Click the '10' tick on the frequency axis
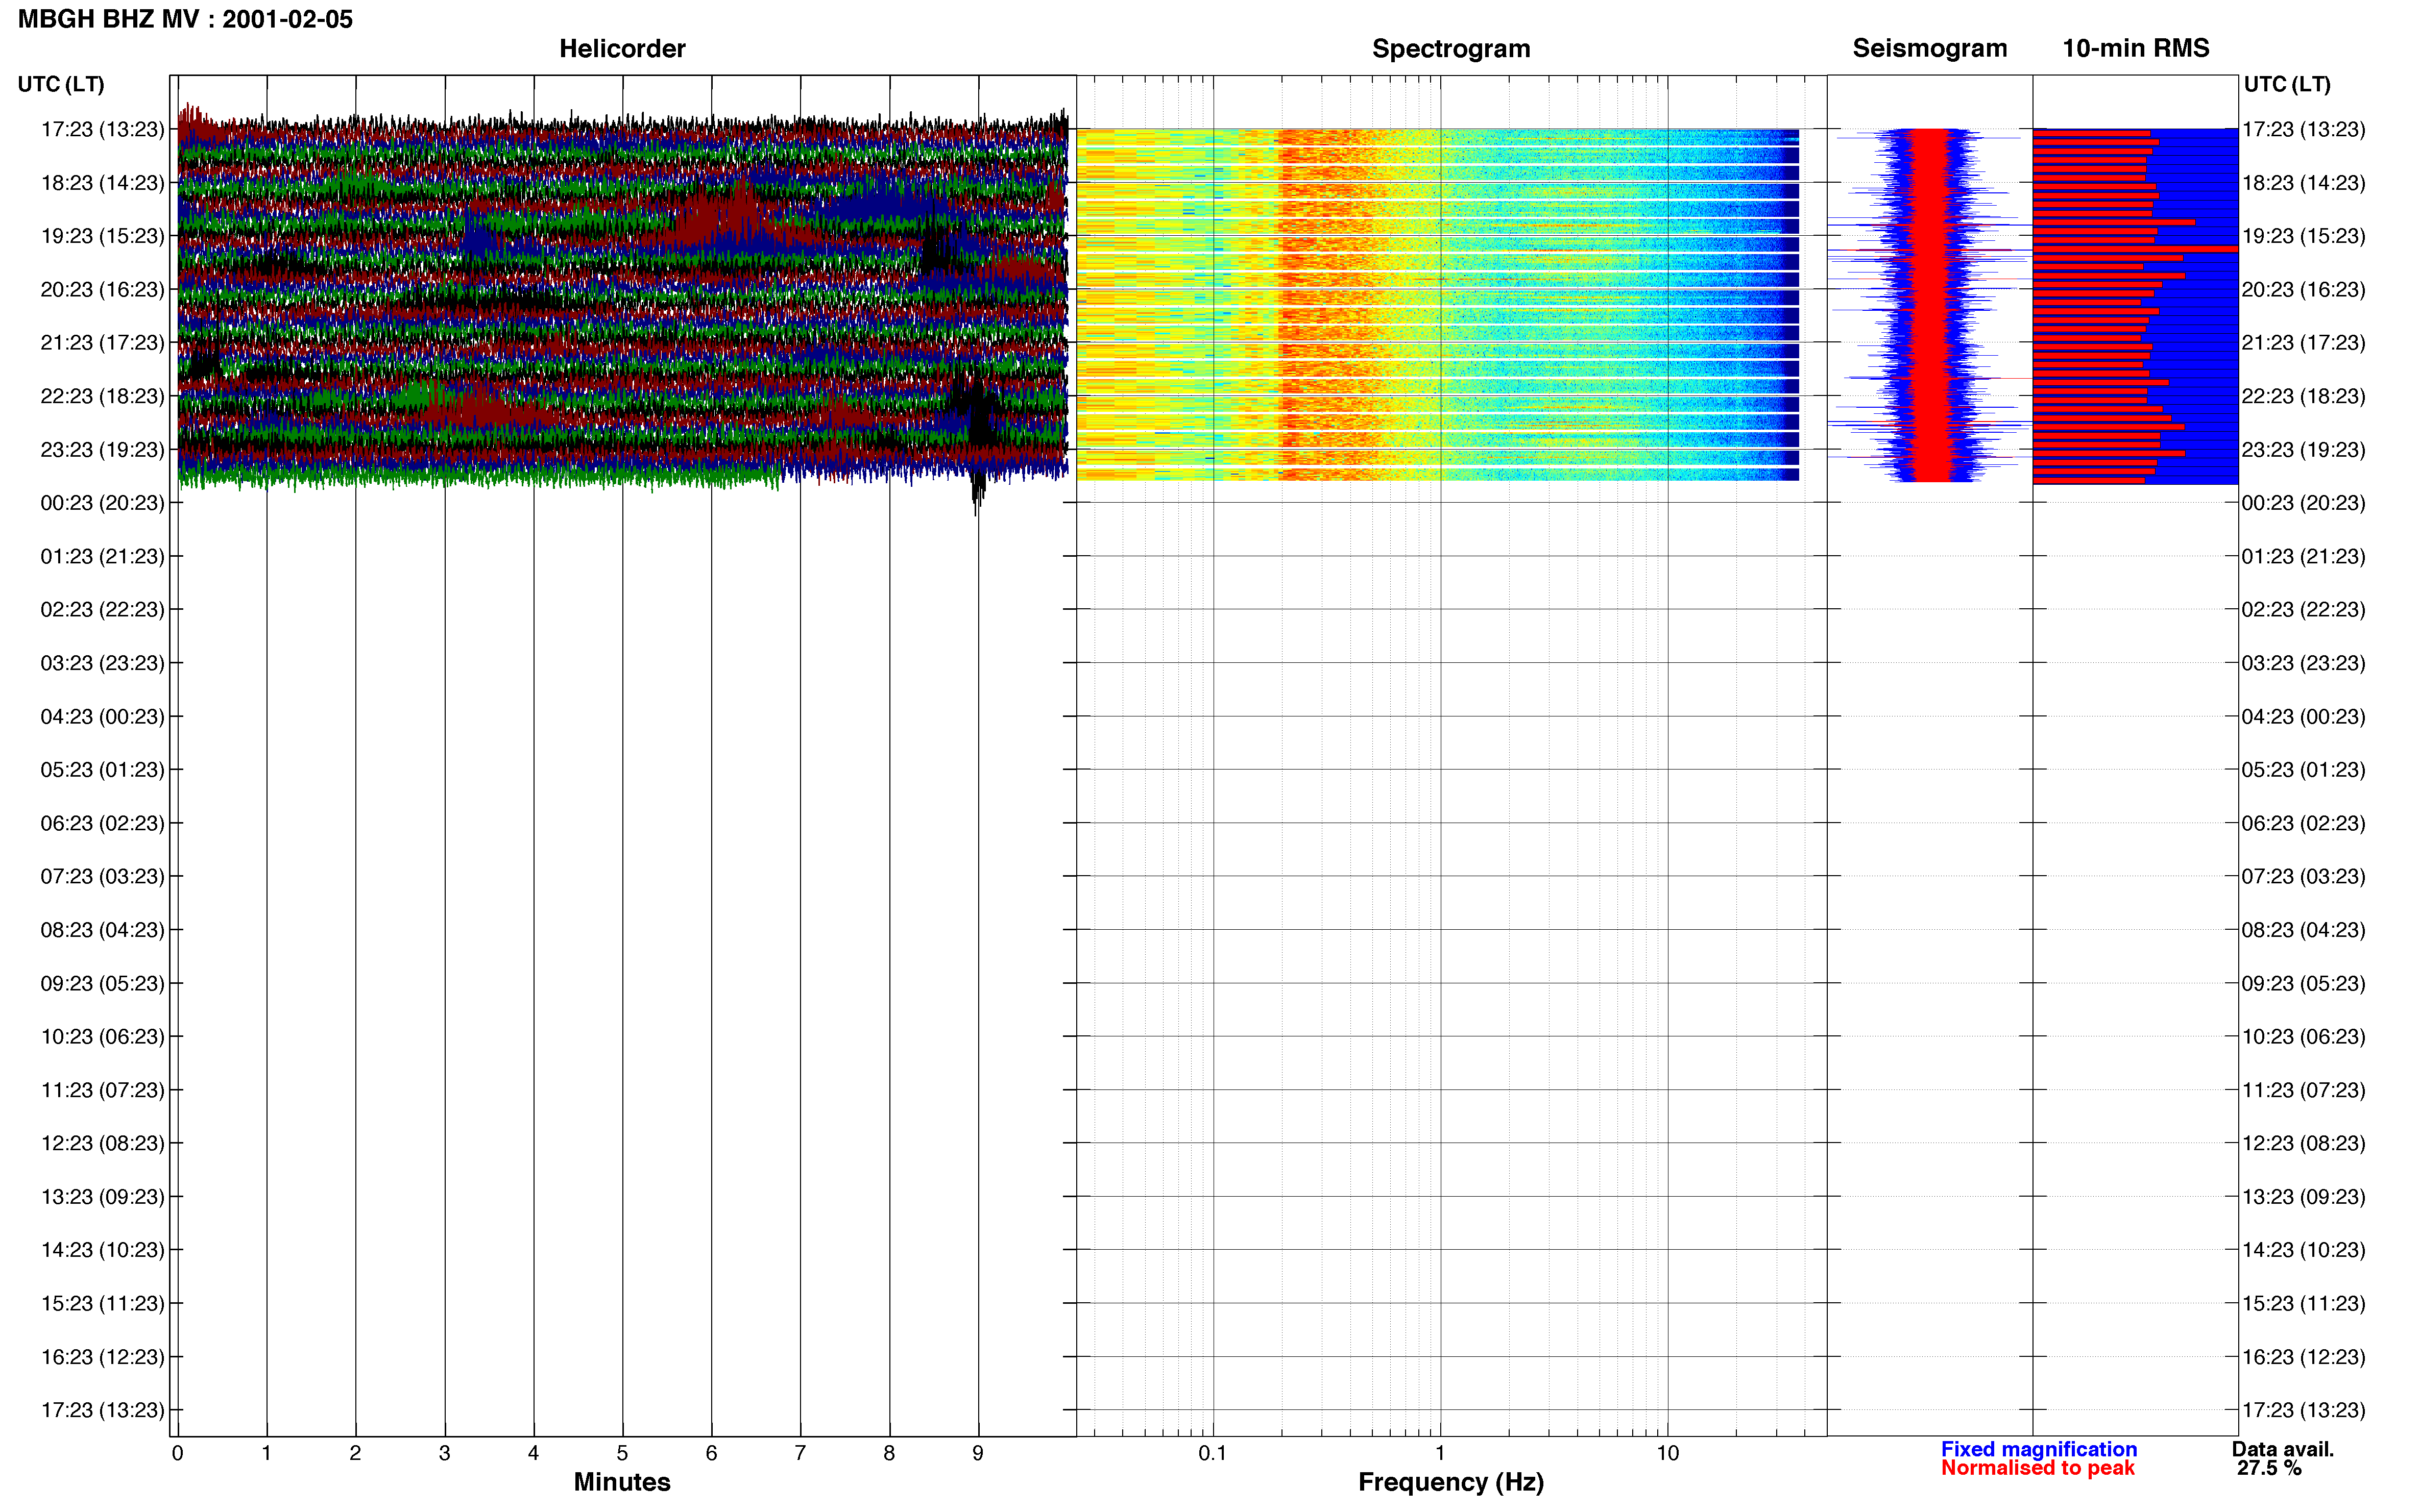The height and width of the screenshot is (1512, 2420). (x=1667, y=1453)
